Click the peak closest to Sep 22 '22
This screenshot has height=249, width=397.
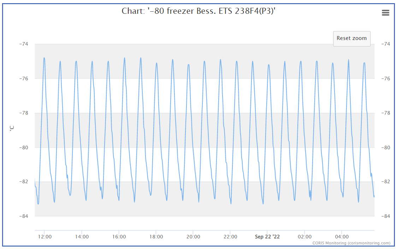269,64
